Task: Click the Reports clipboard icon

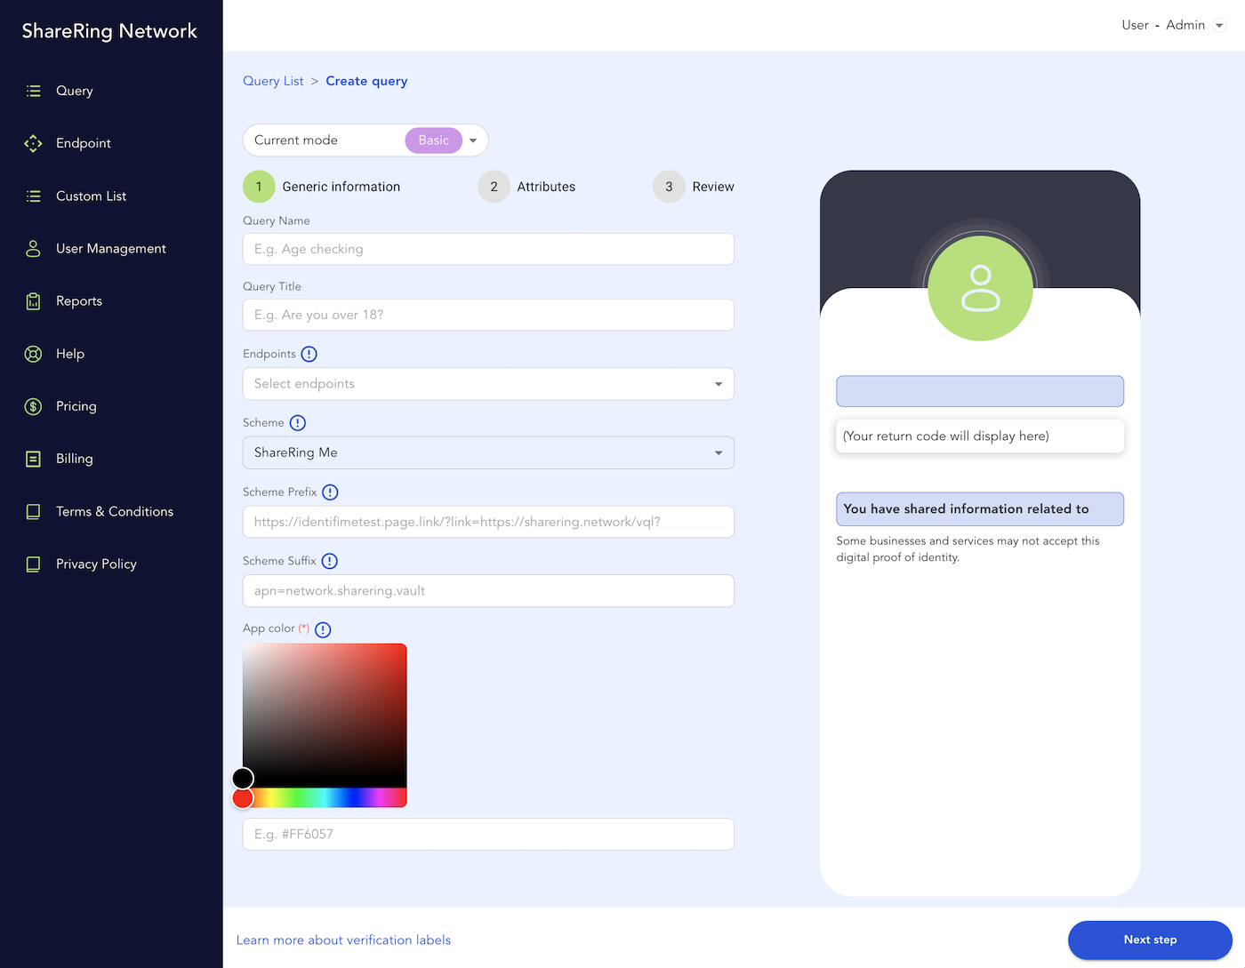Action: (34, 301)
